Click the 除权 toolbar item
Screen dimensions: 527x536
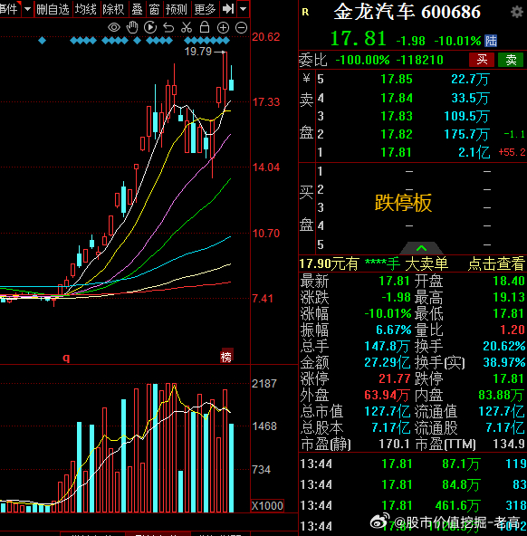[x=113, y=9]
